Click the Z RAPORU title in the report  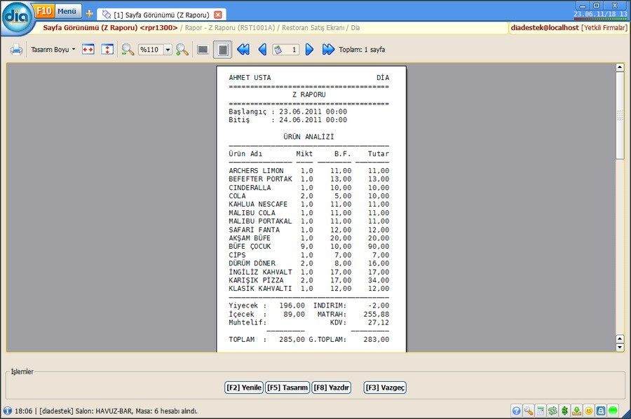pos(308,95)
